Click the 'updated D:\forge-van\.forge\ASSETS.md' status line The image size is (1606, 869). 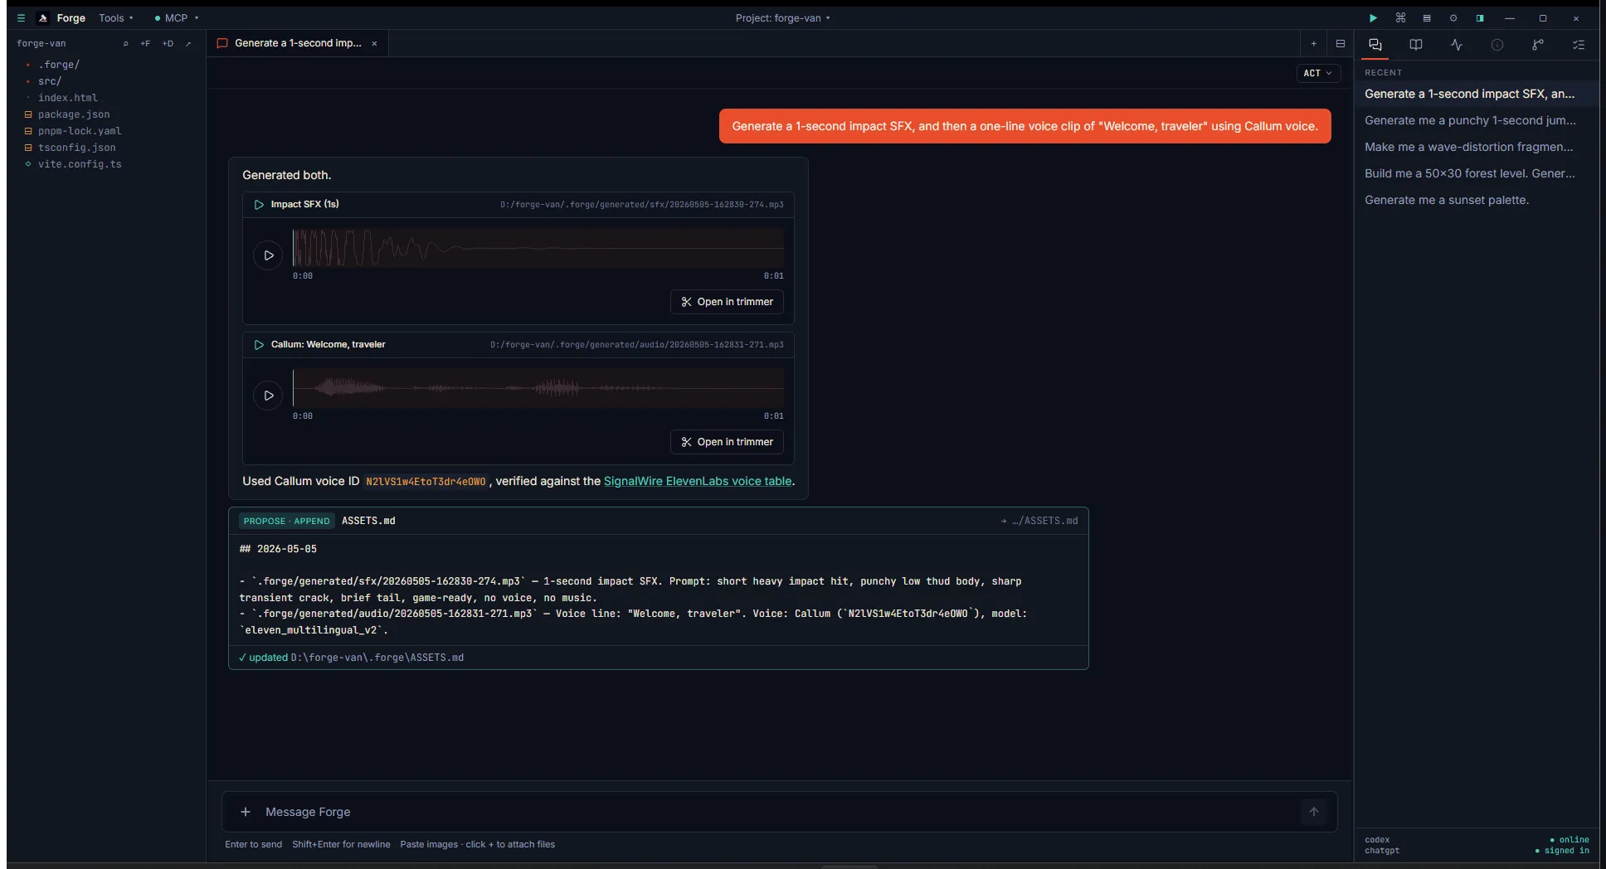click(351, 658)
